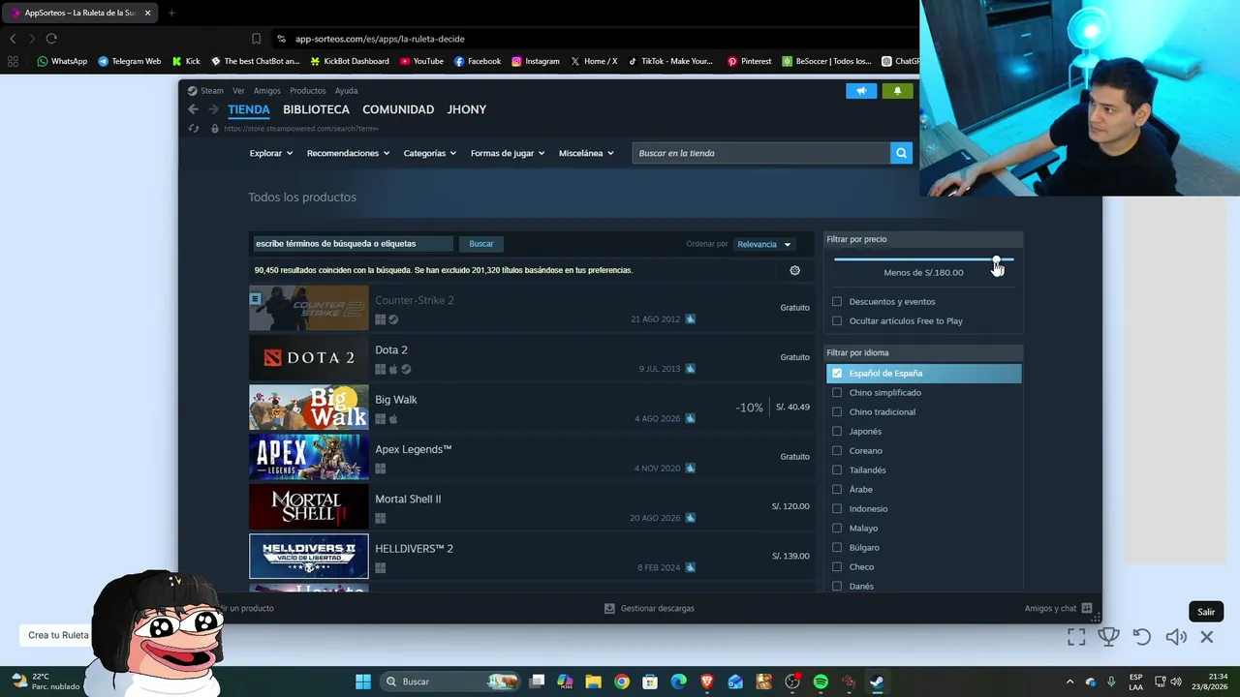Check Ocultar artículos Free to Play
The image size is (1240, 697).
(837, 320)
